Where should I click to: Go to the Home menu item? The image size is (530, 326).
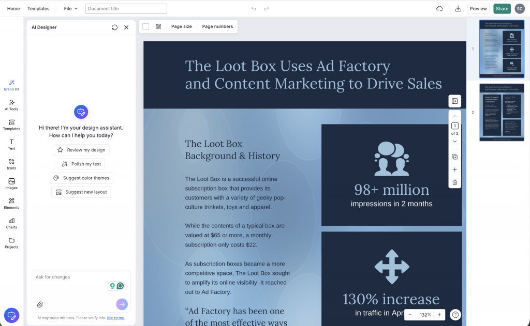[13, 9]
